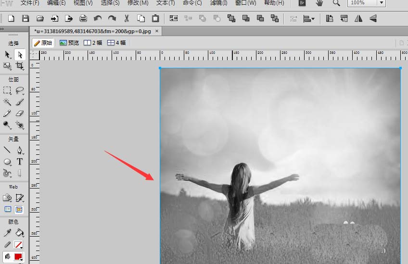Select the Crop tool
The width and height of the screenshot is (408, 264).
tap(20, 66)
